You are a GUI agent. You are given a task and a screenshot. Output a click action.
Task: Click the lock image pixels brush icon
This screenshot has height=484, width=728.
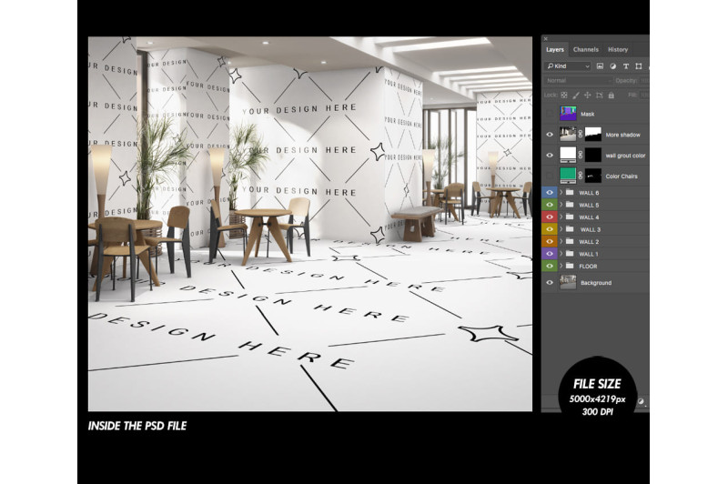[x=576, y=95]
